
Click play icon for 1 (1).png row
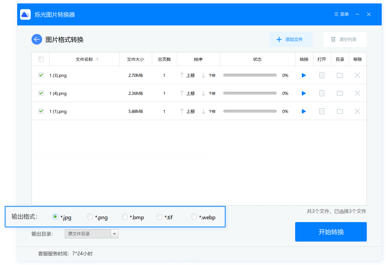click(x=304, y=111)
